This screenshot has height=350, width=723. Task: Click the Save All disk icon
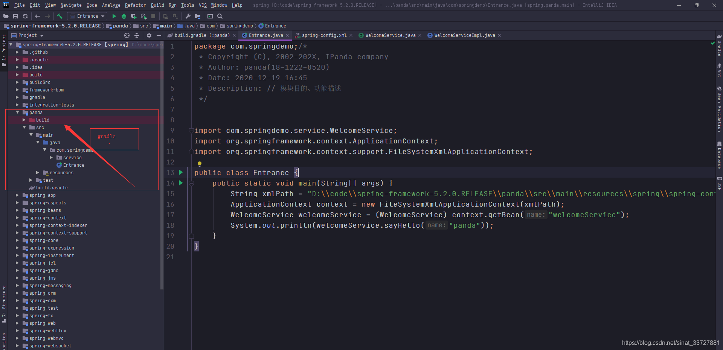coord(15,16)
